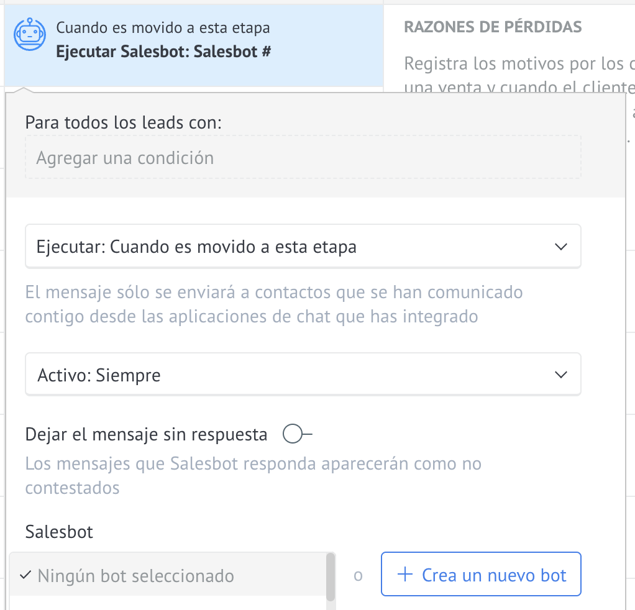Image resolution: width=635 pixels, height=610 pixels.
Task: Click the Cuando es movido a esta etapa trigger header
Action: tap(163, 28)
